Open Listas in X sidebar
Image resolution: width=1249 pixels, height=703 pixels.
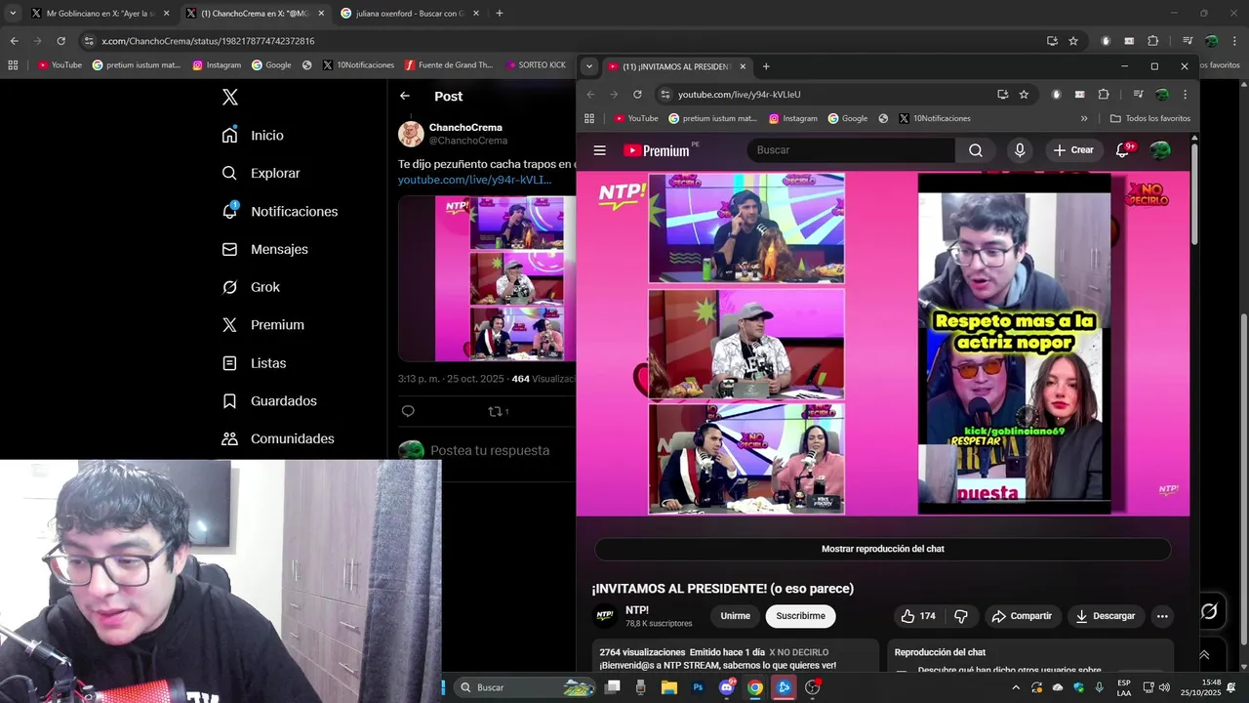coord(254,363)
